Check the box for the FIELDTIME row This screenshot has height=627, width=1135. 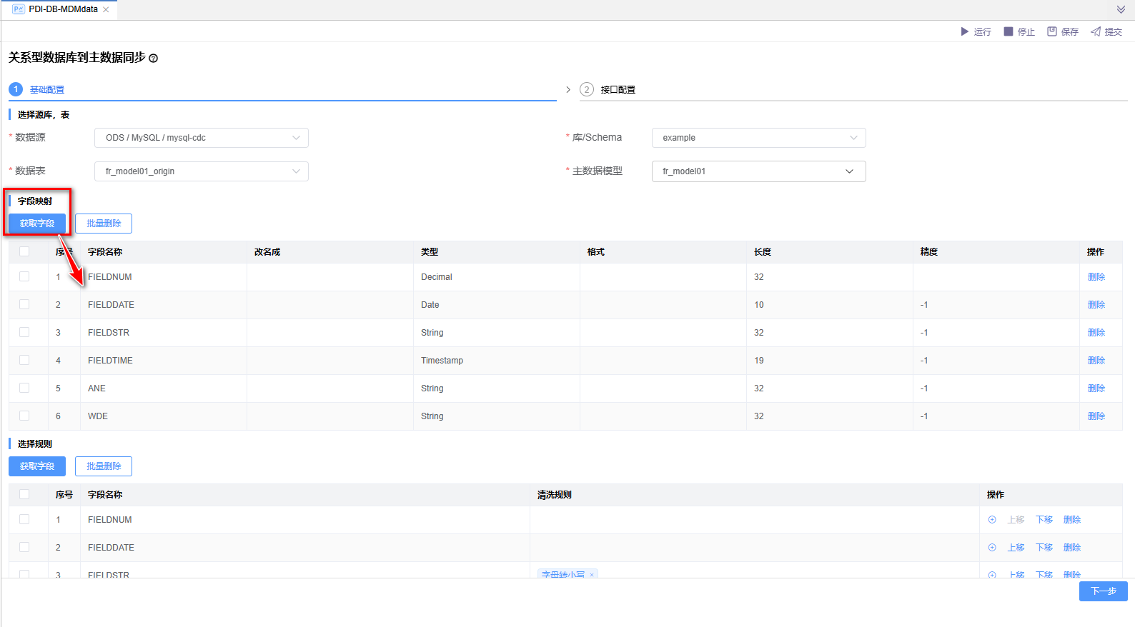click(x=24, y=360)
